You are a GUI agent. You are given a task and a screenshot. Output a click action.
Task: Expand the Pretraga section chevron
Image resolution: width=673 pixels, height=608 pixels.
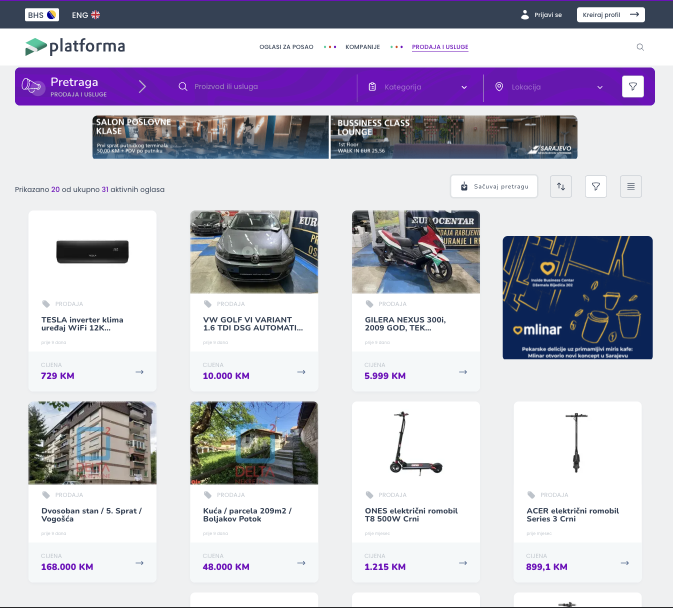142,86
